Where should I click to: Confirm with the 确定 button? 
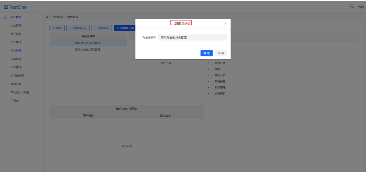pyautogui.click(x=207, y=53)
